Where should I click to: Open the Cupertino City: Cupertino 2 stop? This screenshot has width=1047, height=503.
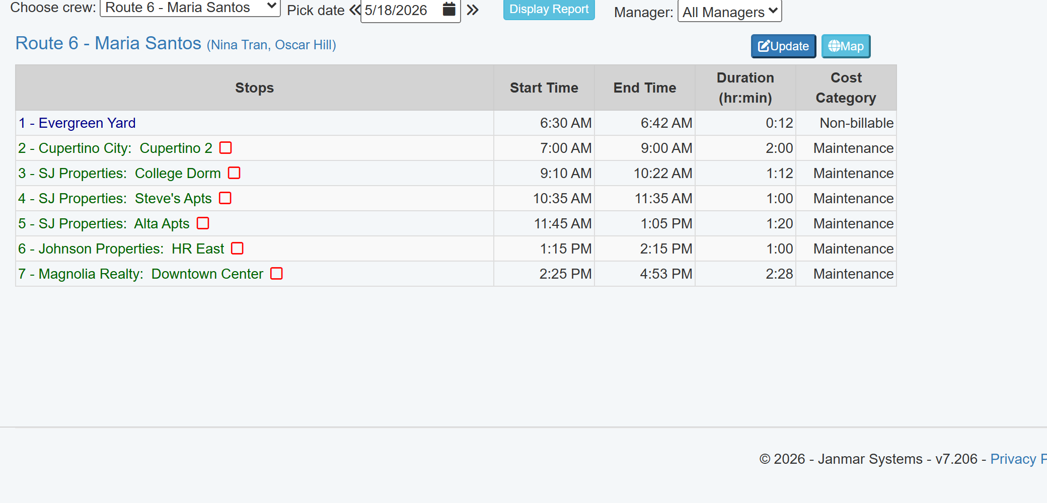[115, 148]
